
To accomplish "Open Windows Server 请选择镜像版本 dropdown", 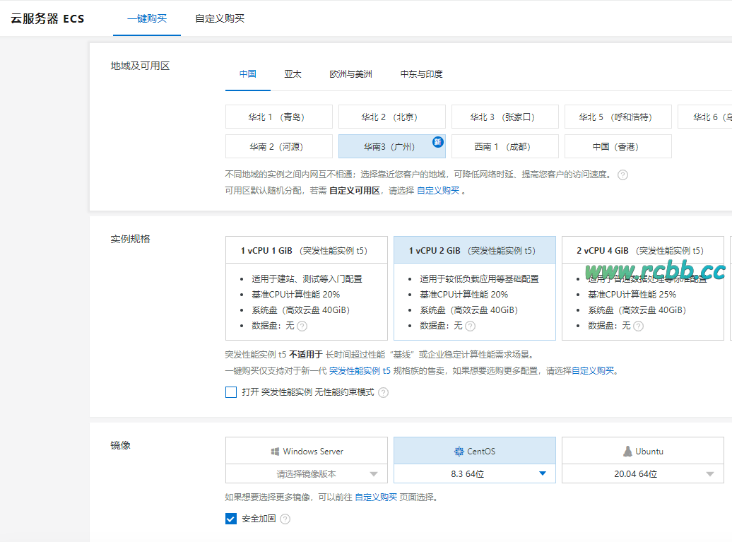I will 306,474.
